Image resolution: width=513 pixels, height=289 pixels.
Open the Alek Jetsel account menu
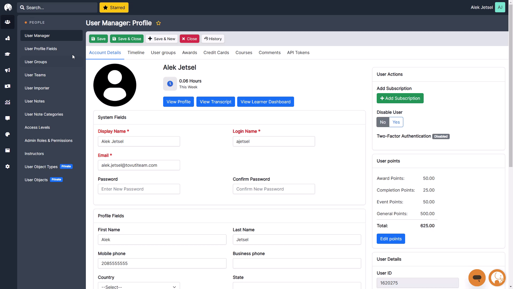[488, 7]
